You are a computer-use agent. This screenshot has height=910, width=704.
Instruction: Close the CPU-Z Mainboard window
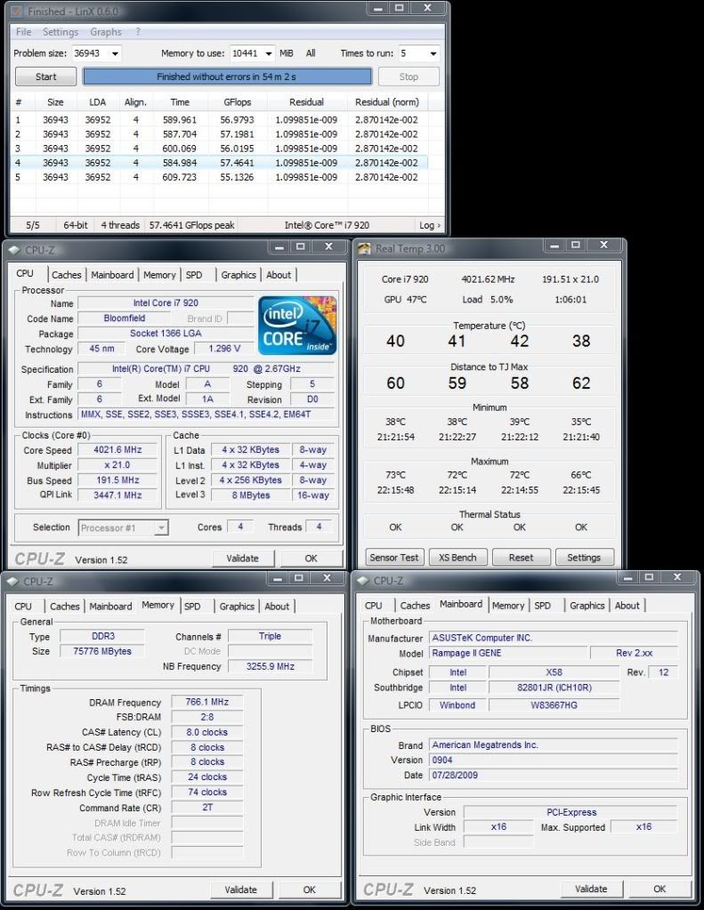(x=677, y=577)
